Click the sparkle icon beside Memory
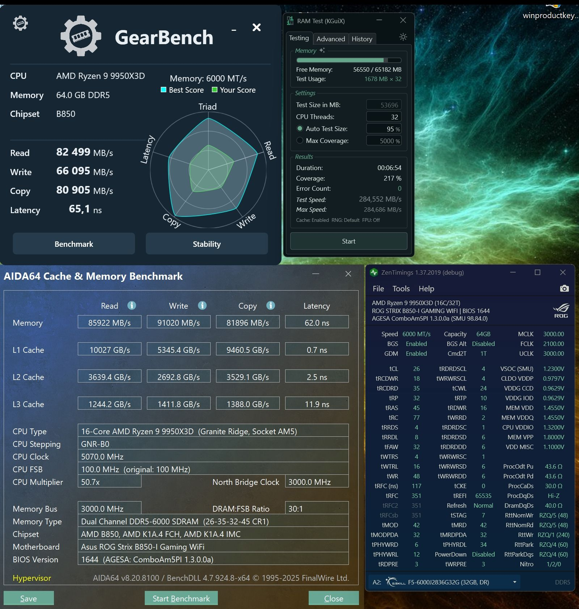Image resolution: width=579 pixels, height=609 pixels. 322,50
